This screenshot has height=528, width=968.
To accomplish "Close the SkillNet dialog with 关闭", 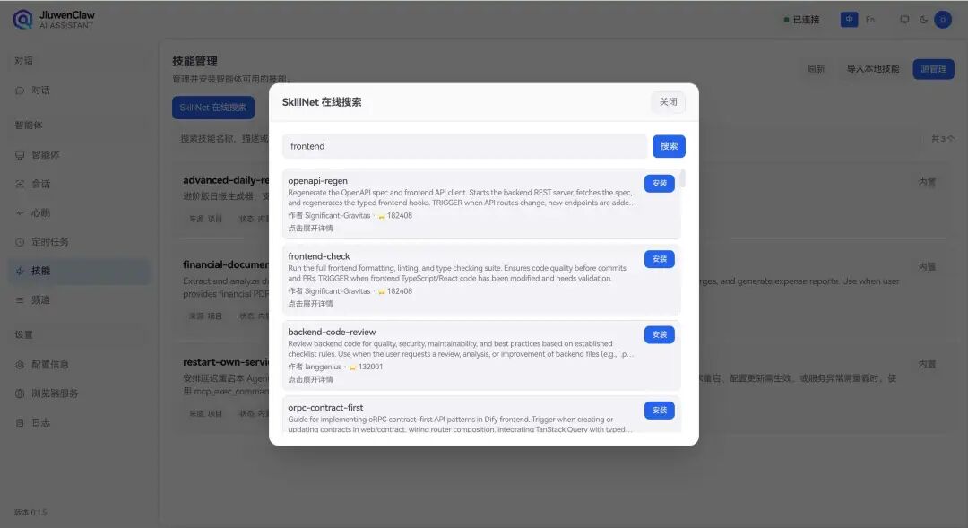I will pyautogui.click(x=668, y=102).
